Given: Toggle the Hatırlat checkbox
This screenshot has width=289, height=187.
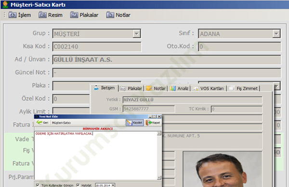Looking at the screenshot, I should [78, 185].
